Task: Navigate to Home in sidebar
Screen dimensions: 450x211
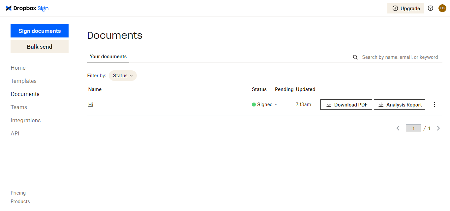Action: point(18,68)
